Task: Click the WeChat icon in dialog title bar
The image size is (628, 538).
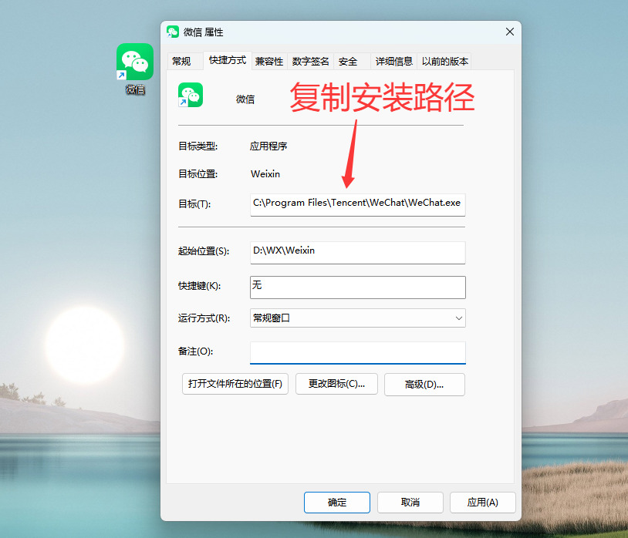Action: click(173, 32)
